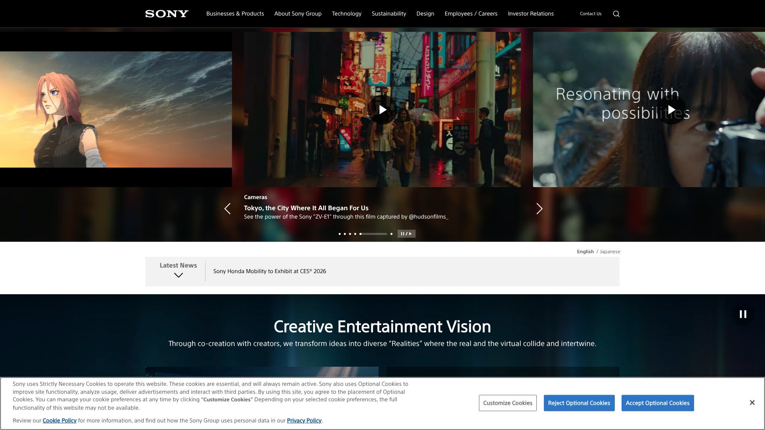Screen dimensions: 765x430
Task: Open the search magnifier icon
Action: click(616, 14)
